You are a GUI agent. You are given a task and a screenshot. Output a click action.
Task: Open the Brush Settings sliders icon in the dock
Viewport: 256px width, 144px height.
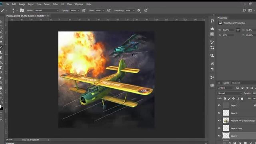212,48
